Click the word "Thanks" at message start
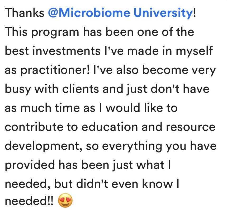 pos(25,13)
